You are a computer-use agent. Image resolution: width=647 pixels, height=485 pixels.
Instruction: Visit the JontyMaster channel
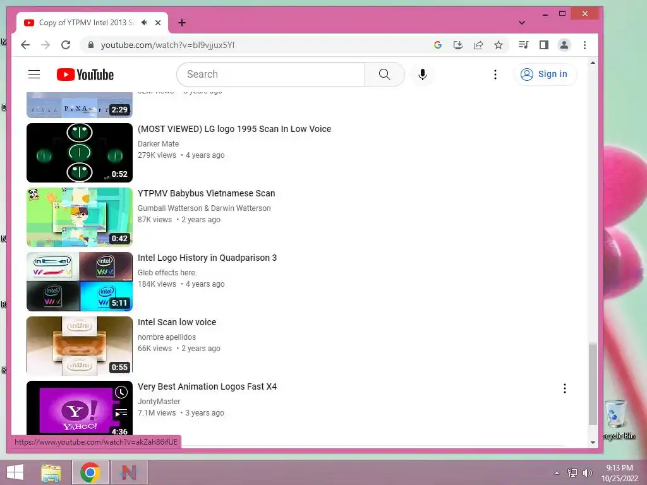pyautogui.click(x=159, y=401)
